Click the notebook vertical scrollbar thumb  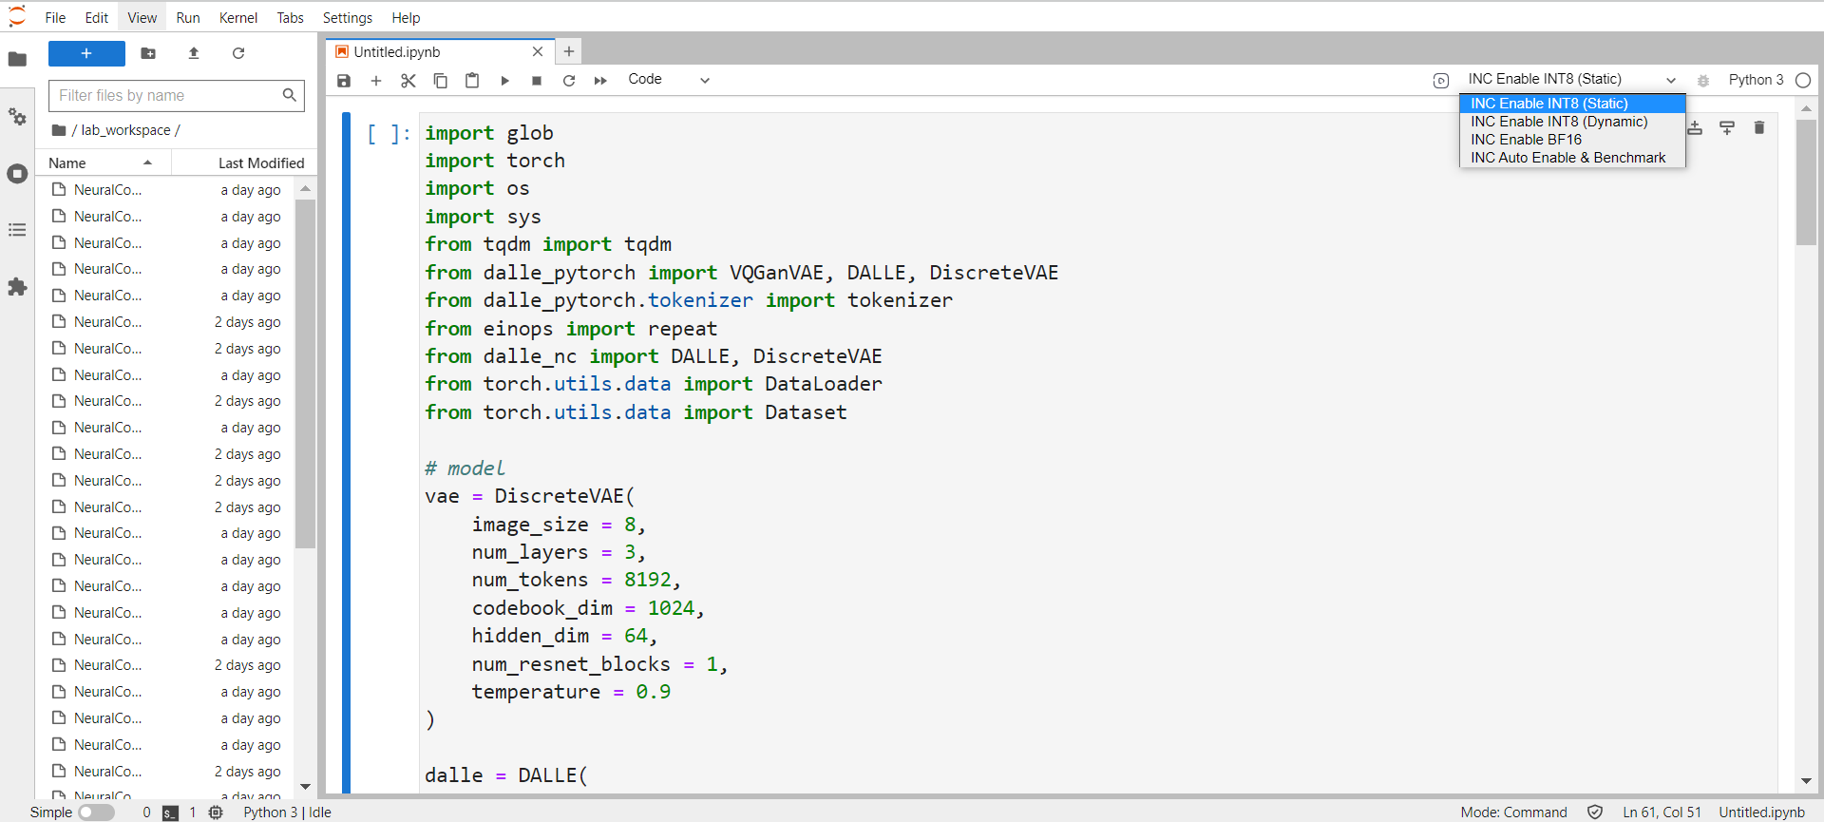tap(1806, 182)
